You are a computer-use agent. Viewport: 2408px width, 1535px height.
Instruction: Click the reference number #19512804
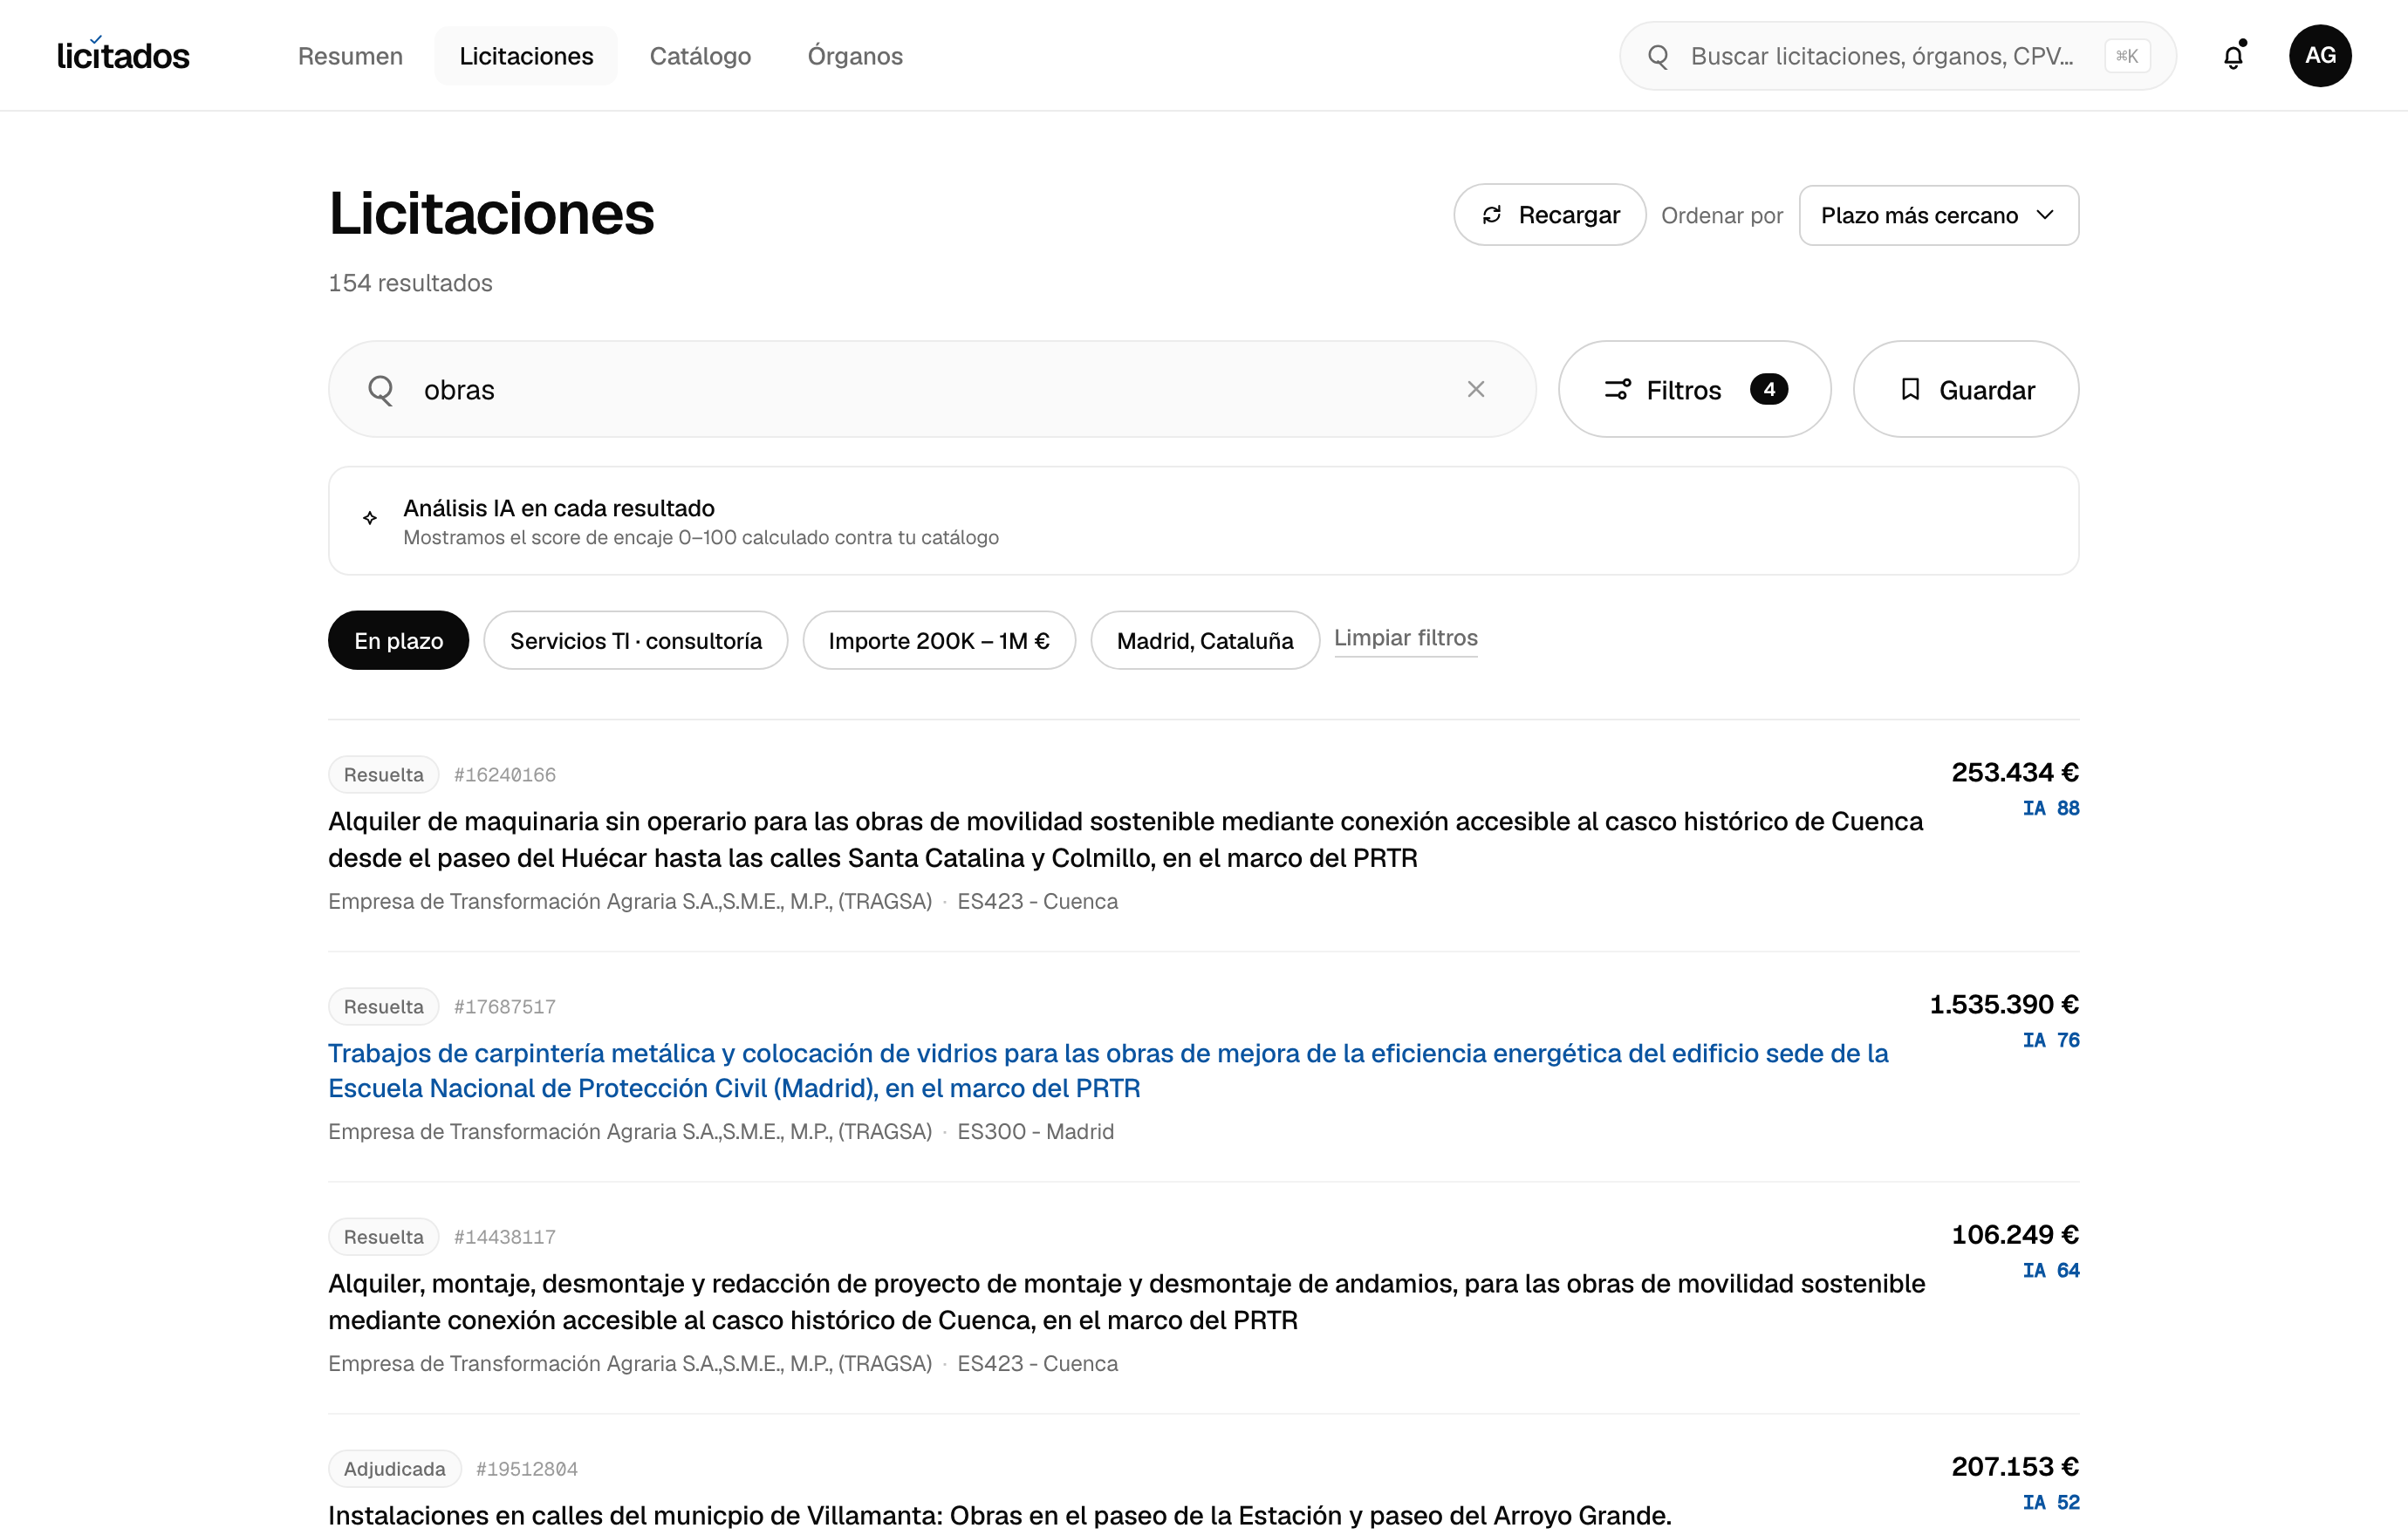[527, 1468]
